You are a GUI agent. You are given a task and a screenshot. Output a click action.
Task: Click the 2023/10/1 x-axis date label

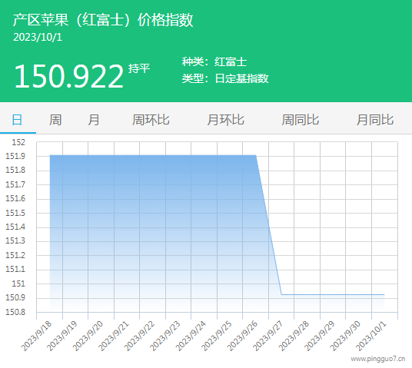click(x=371, y=336)
